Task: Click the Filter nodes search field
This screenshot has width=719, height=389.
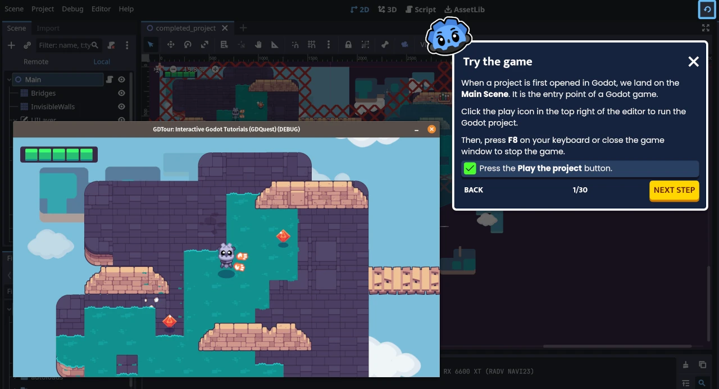Action: 69,45
